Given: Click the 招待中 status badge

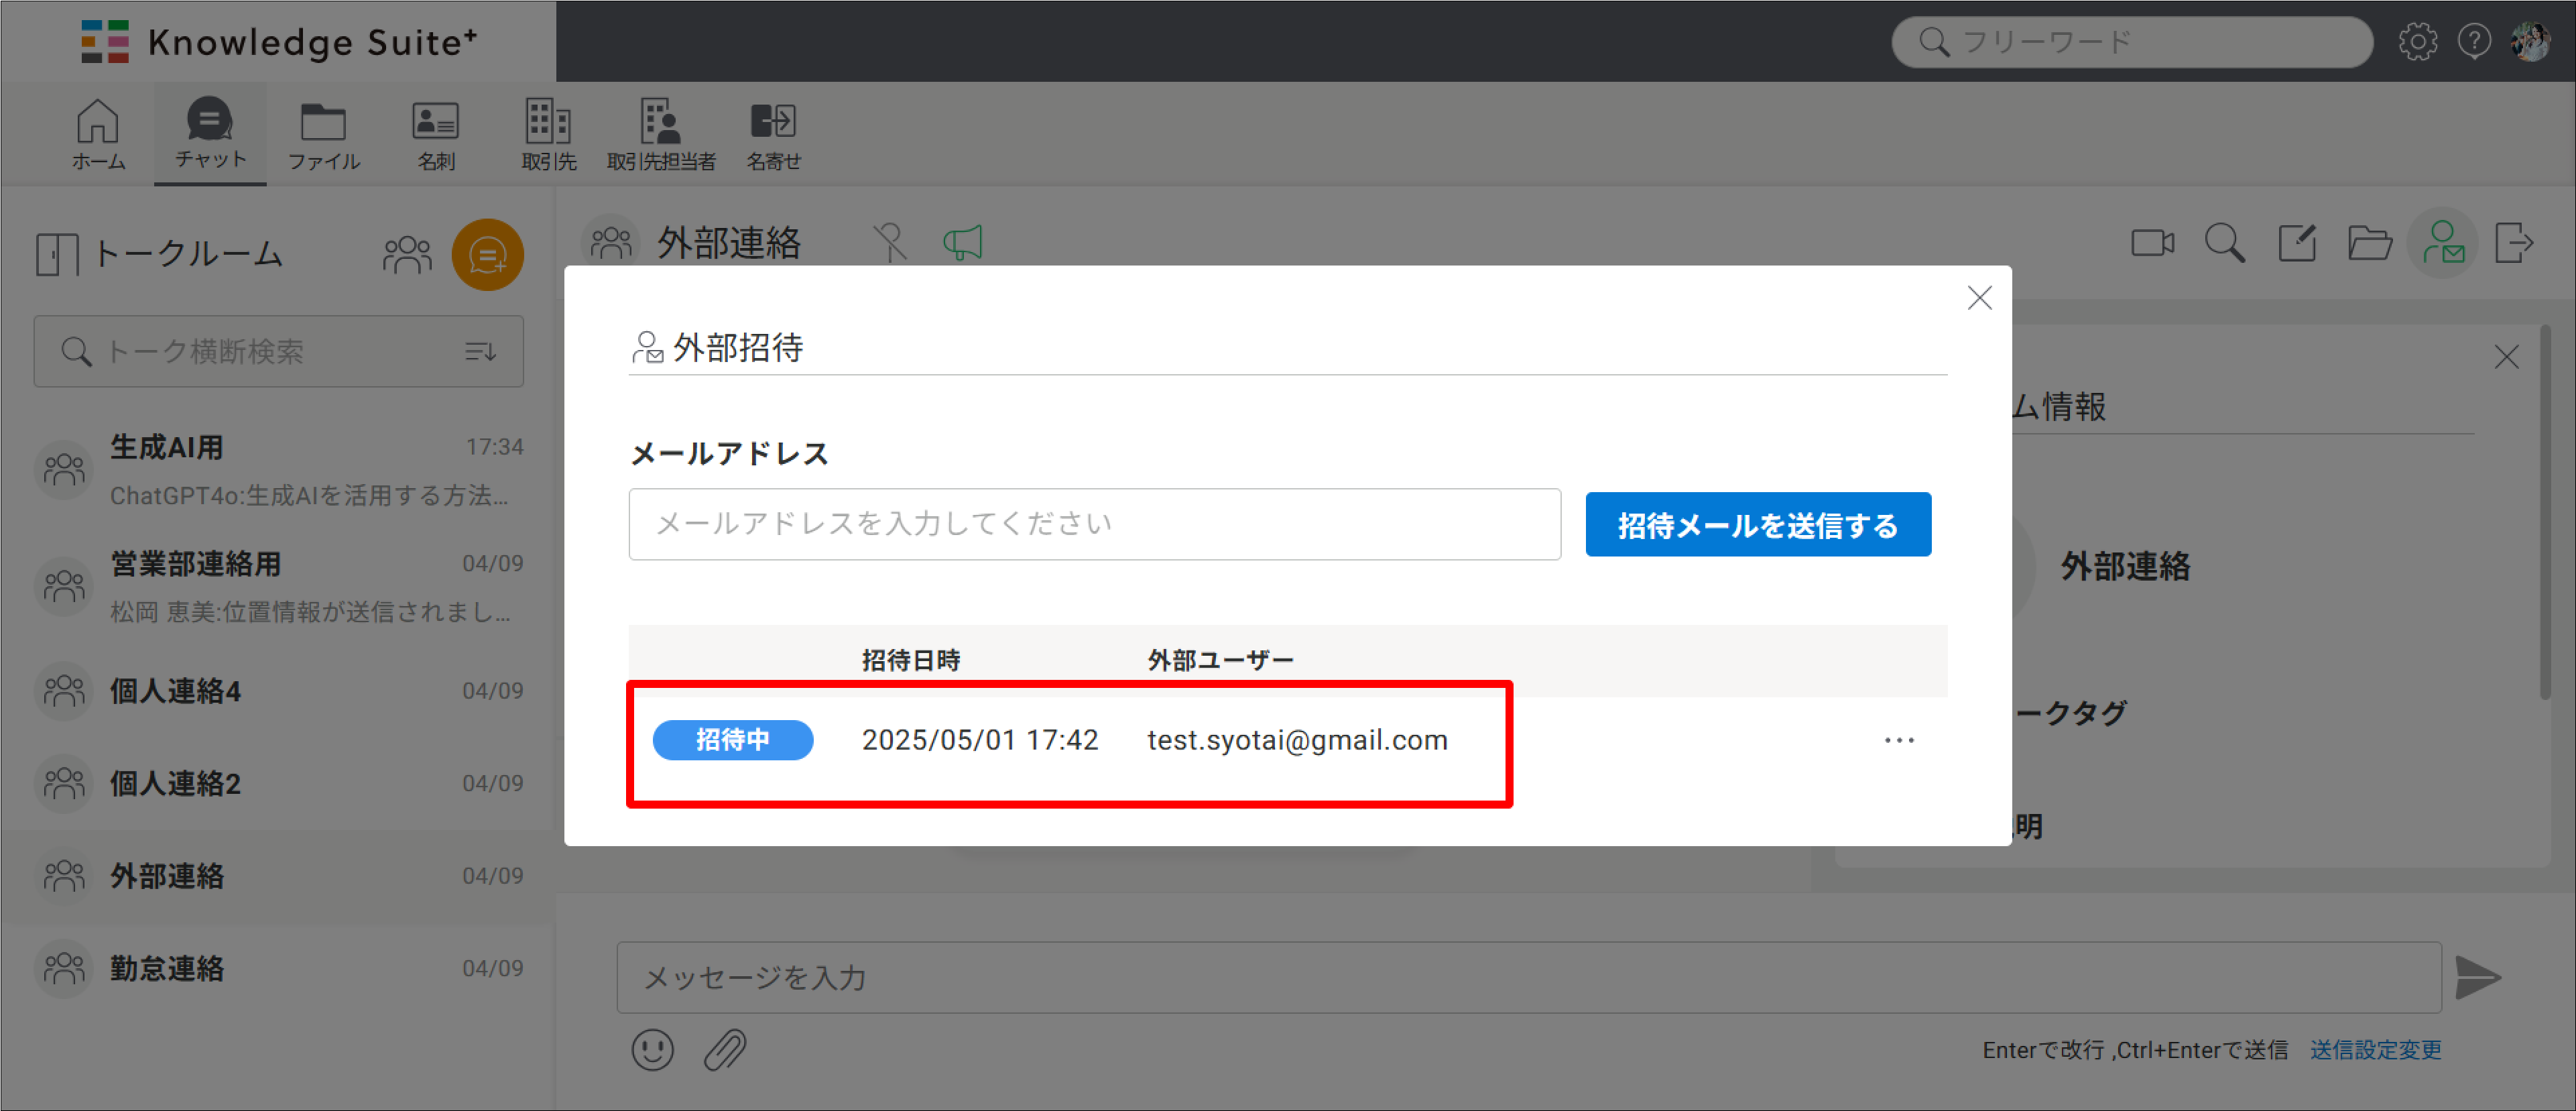Looking at the screenshot, I should click(x=732, y=740).
